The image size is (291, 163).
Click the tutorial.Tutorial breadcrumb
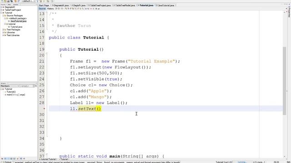[x=48, y=159]
